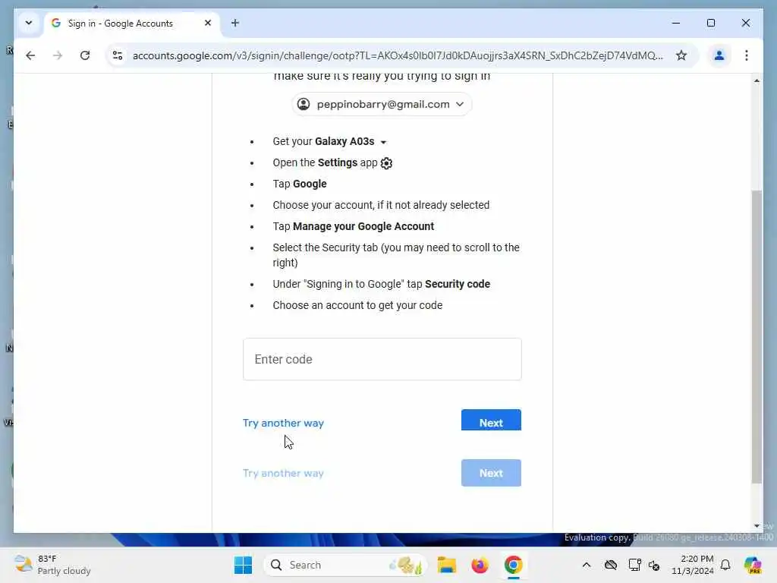Click the bright blue Next button

click(x=491, y=421)
